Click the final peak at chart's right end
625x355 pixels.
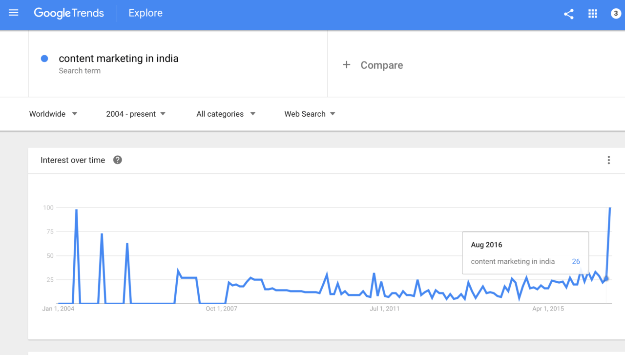[610, 208]
